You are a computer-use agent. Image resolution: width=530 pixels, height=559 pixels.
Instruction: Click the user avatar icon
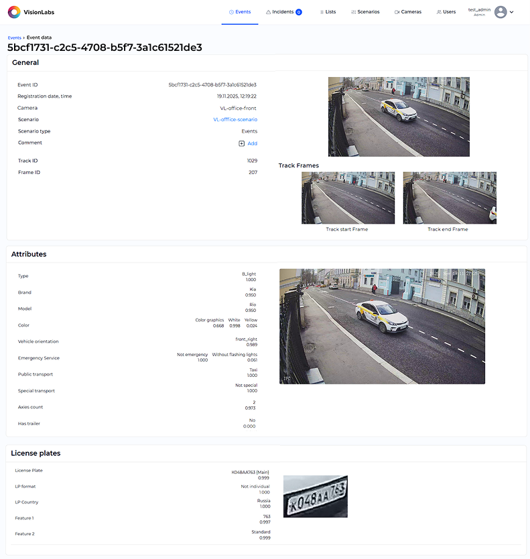pyautogui.click(x=501, y=12)
